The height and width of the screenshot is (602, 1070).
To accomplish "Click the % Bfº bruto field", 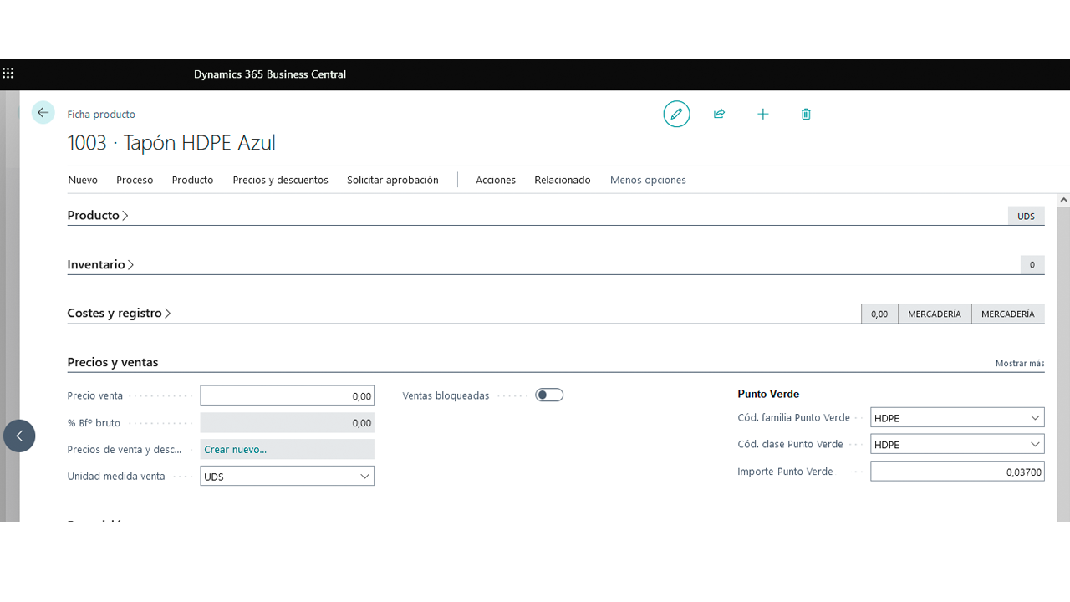I will tap(288, 422).
